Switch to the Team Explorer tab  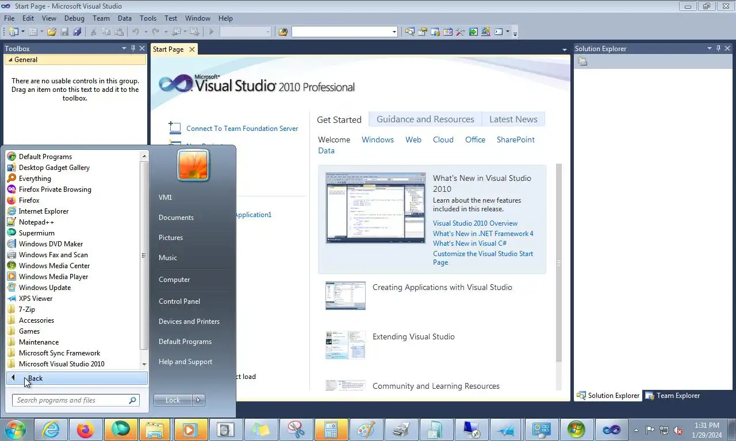pos(673,396)
